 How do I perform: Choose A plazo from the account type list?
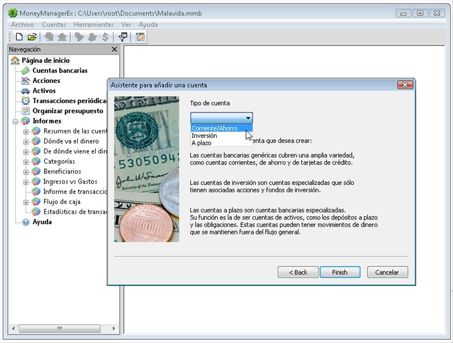click(221, 143)
